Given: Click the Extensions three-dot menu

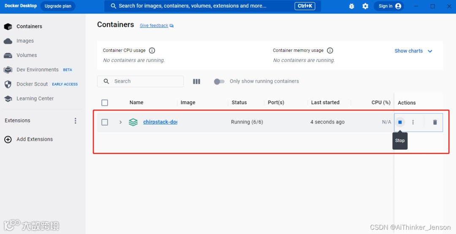Looking at the screenshot, I should tap(75, 121).
